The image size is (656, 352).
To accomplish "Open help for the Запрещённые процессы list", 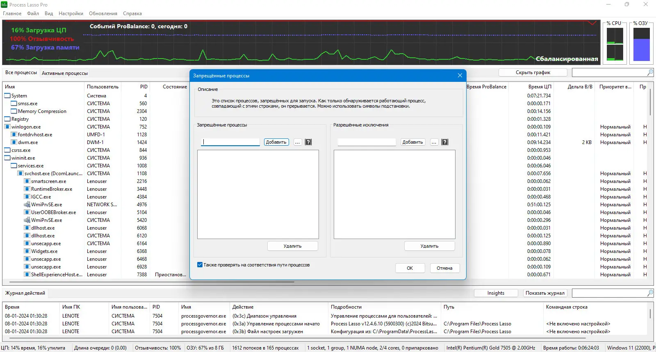I will tap(309, 142).
